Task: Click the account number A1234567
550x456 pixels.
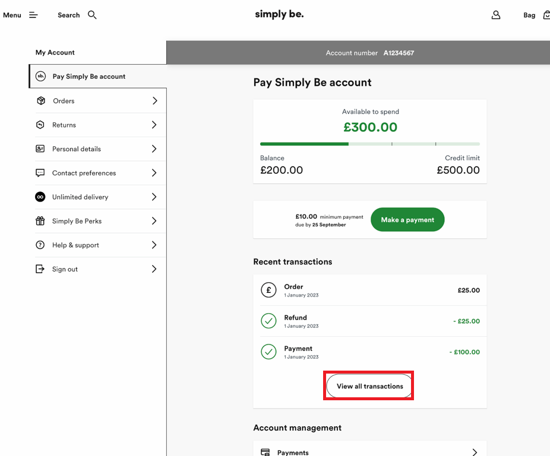Action: pos(399,53)
